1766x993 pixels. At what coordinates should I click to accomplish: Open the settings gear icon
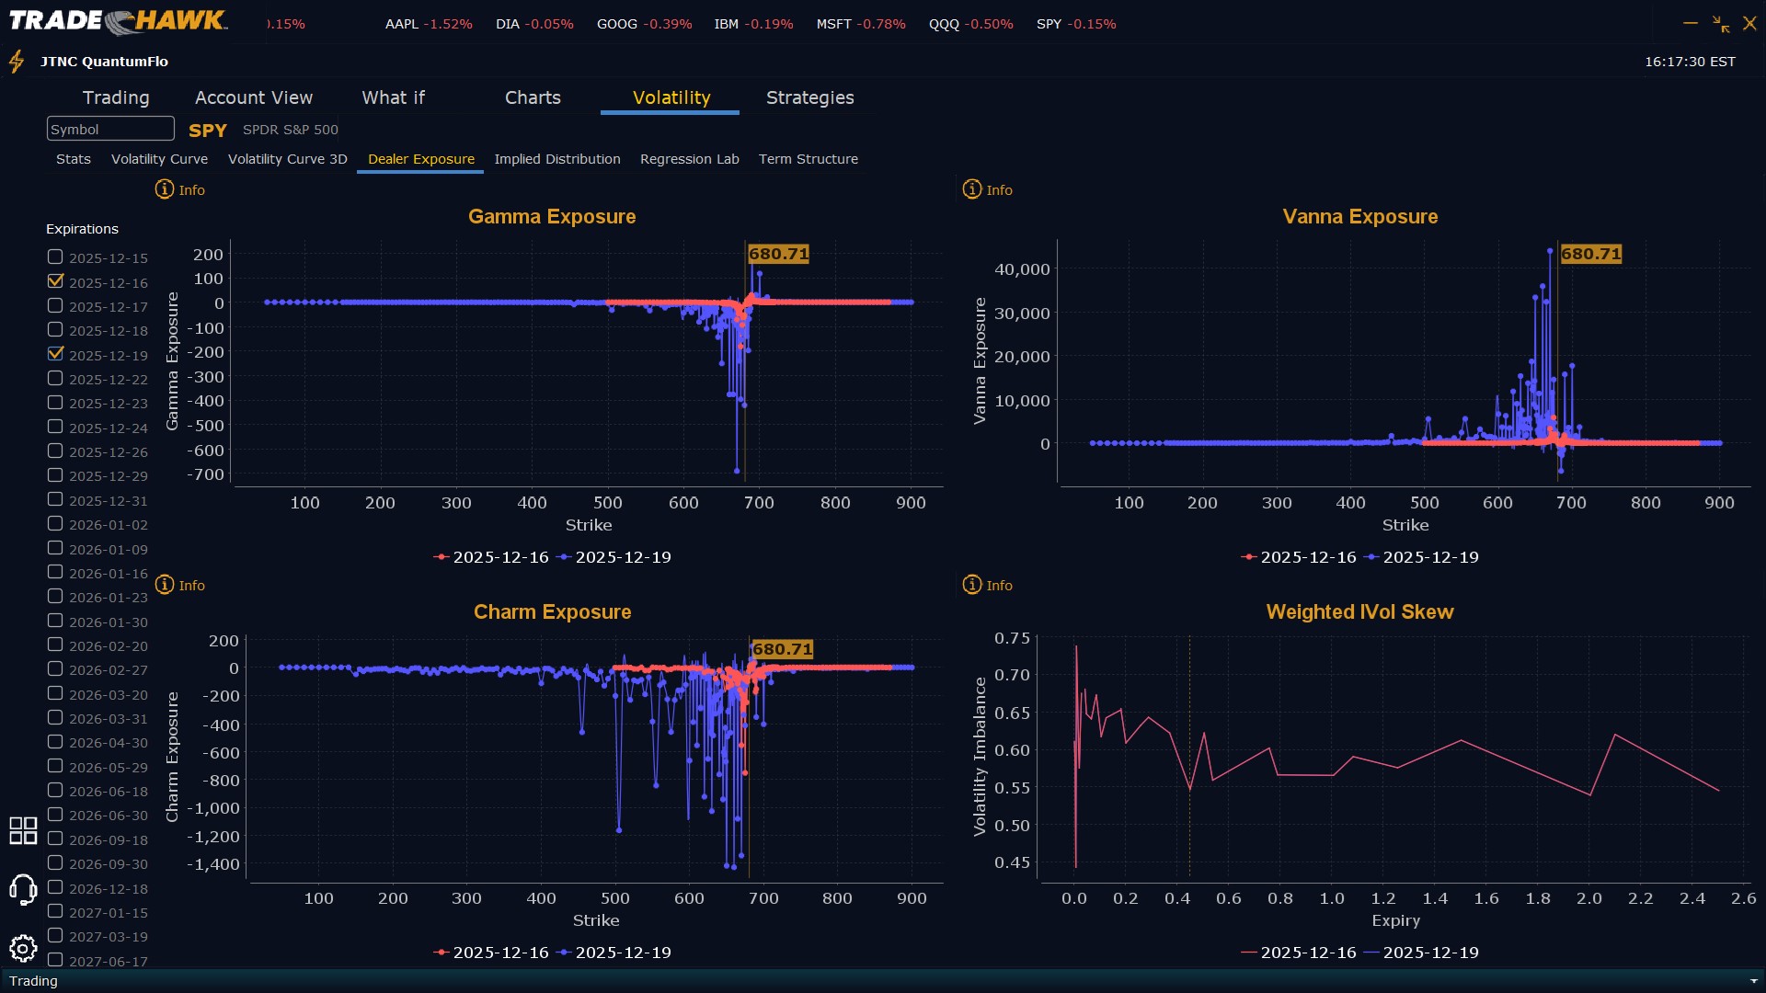pos(23,948)
